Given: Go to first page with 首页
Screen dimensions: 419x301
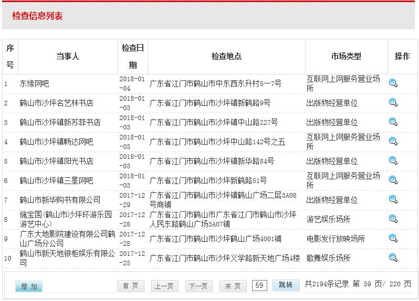Looking at the screenshot, I should pyautogui.click(x=131, y=286).
